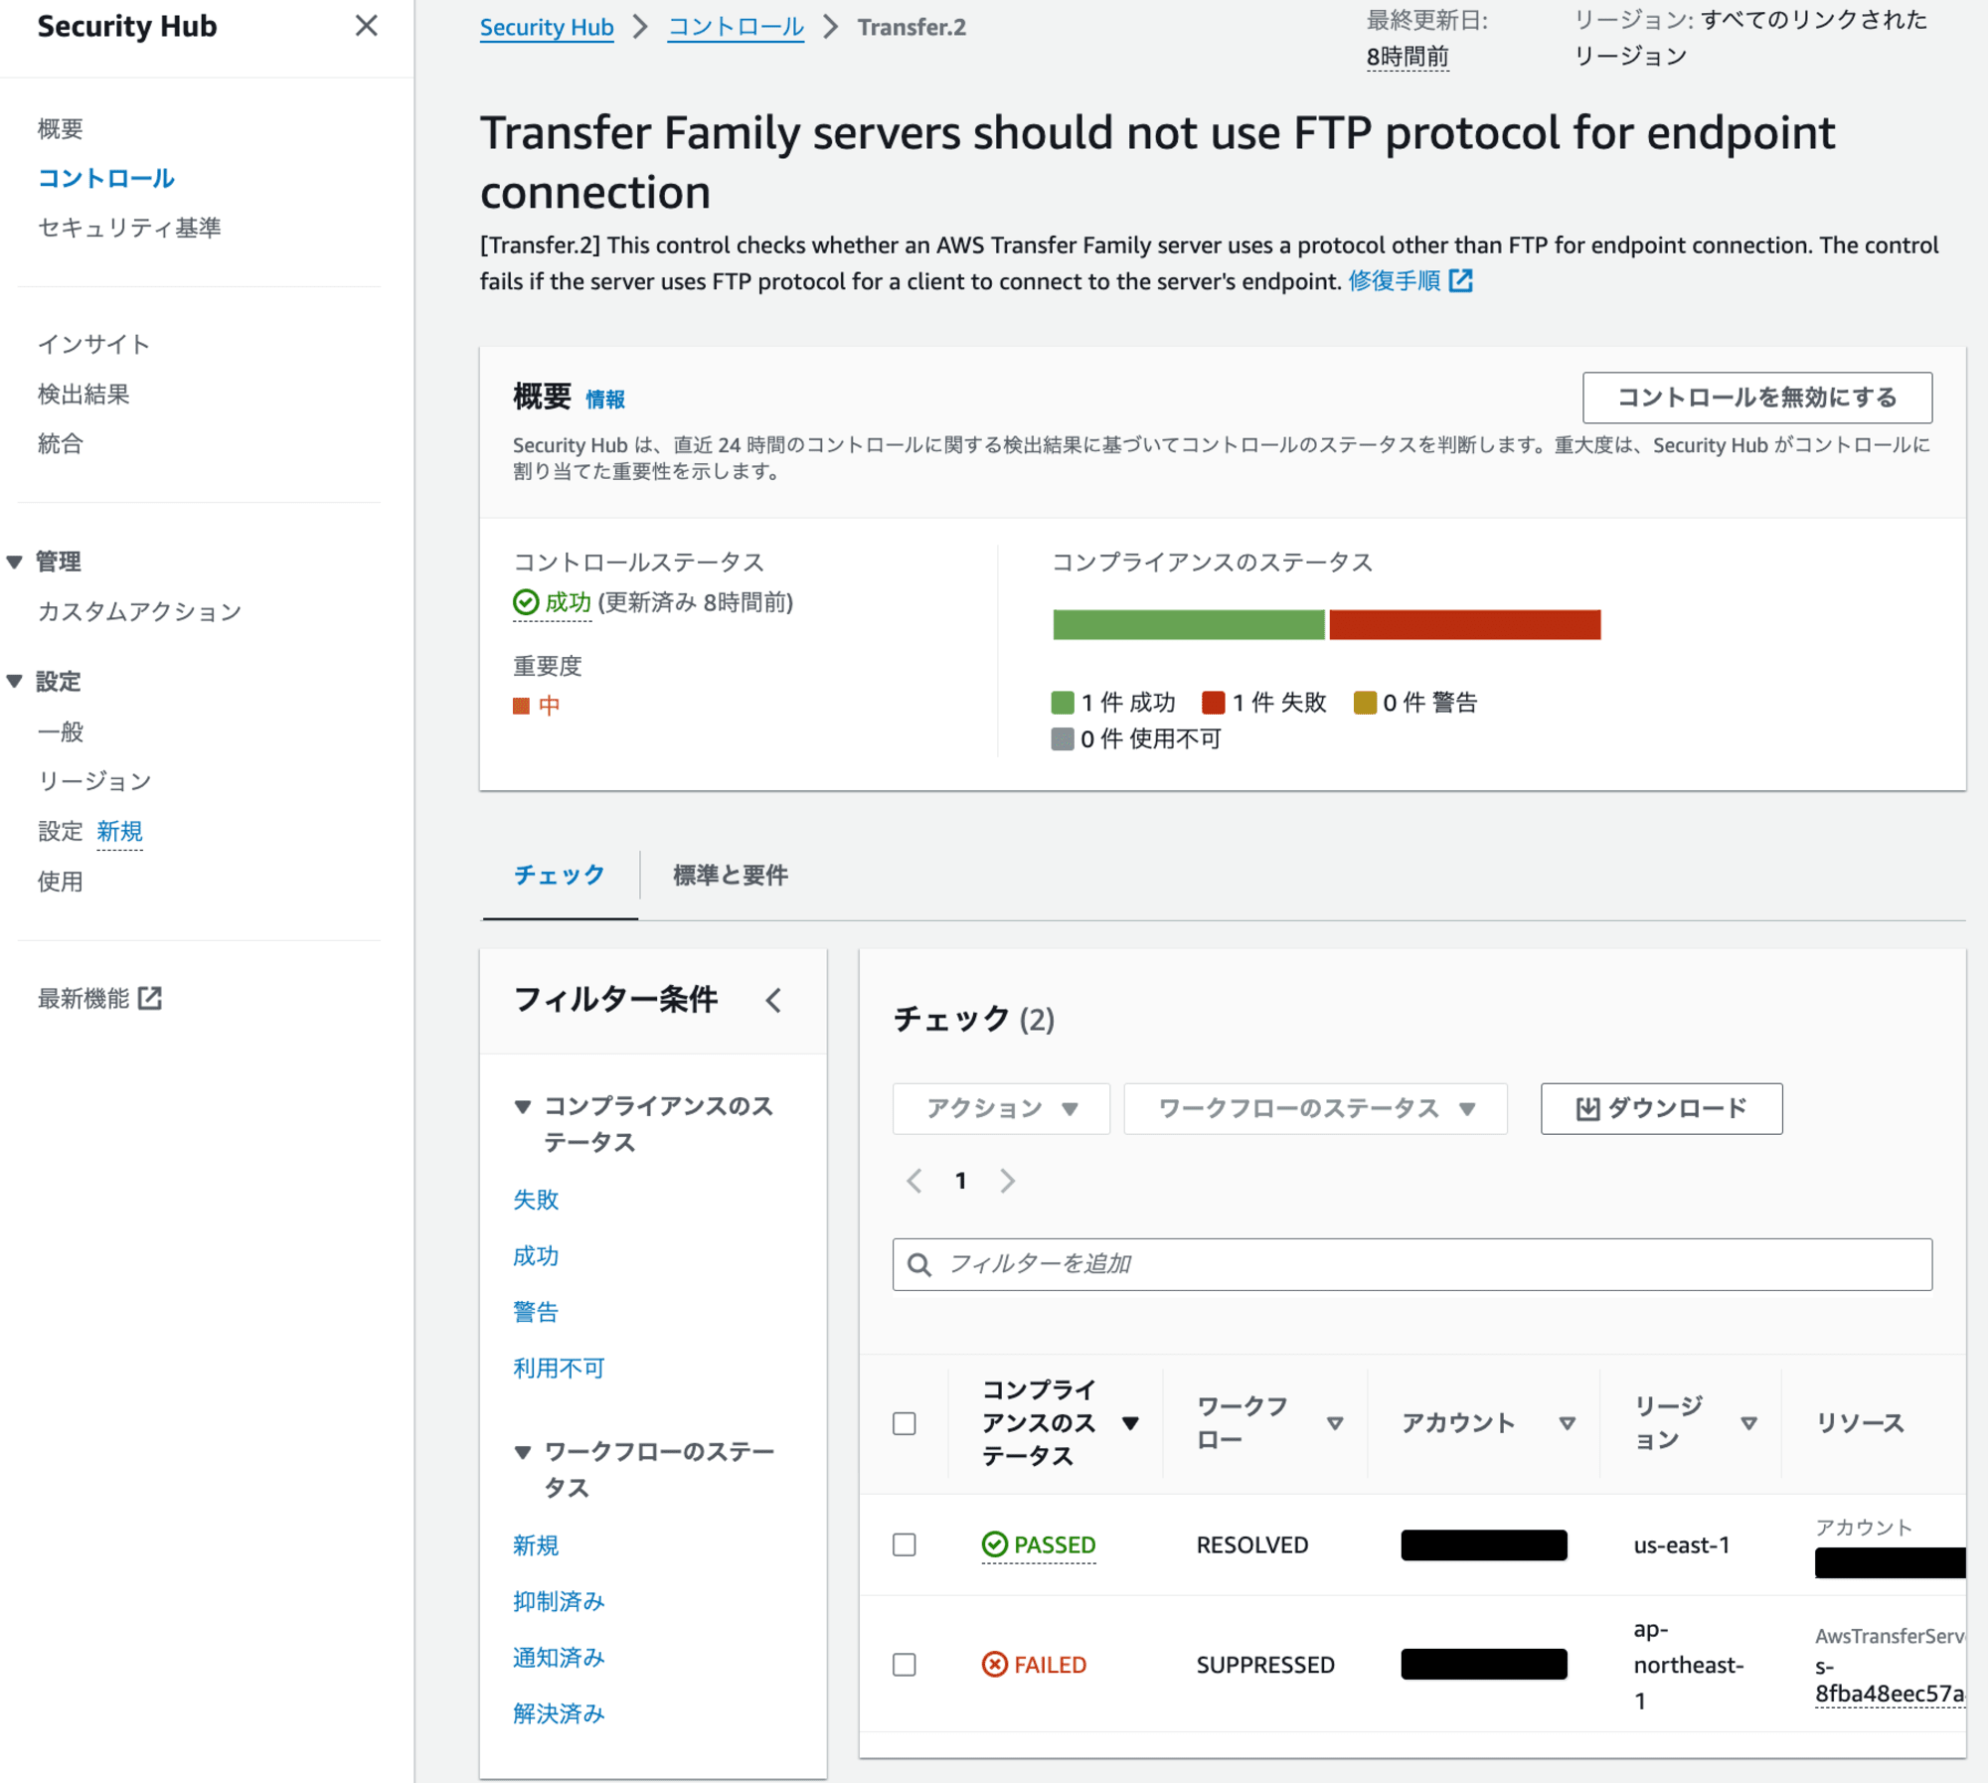Filter by 抑制済み workflow status
The width and height of the screenshot is (1988, 1783).
point(559,1601)
